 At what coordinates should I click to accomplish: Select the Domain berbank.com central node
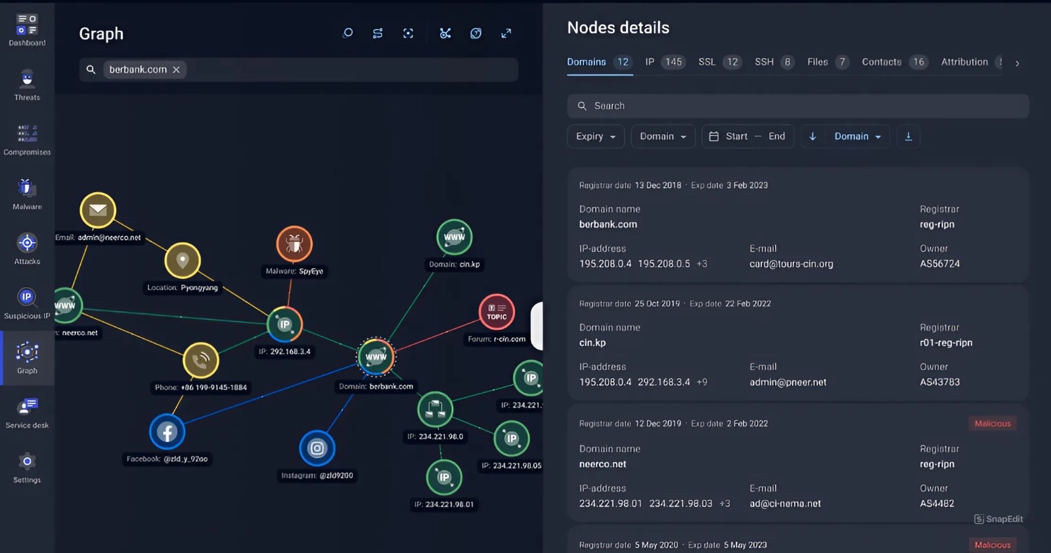[x=376, y=357]
